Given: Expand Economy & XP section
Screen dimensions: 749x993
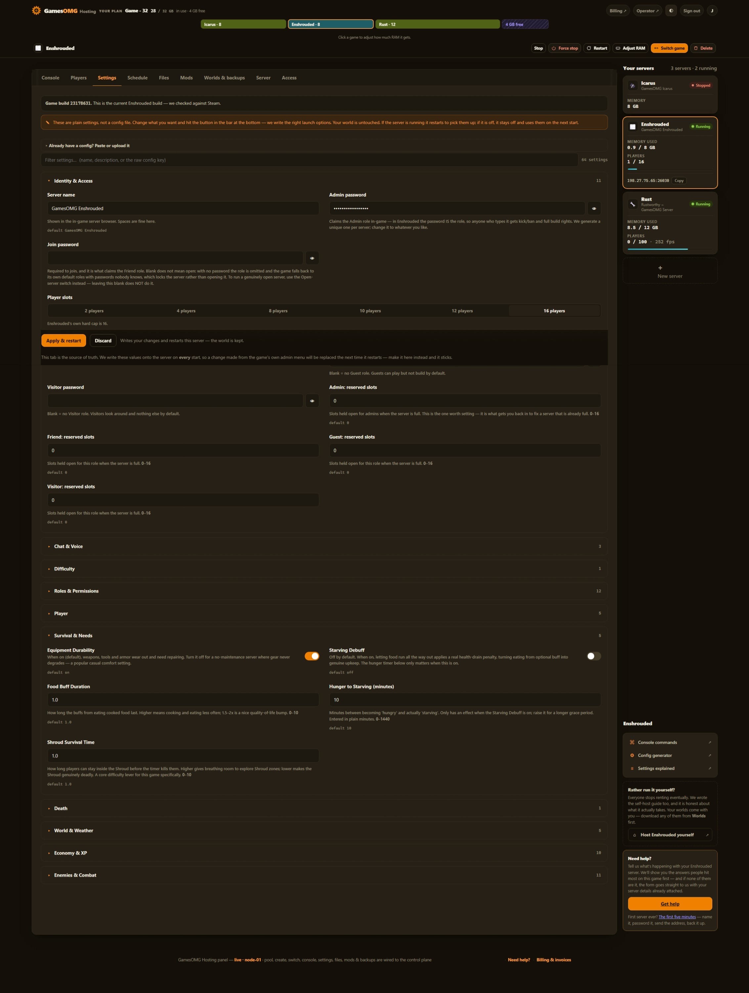Looking at the screenshot, I should (324, 853).
